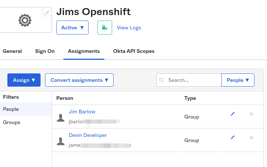Open the Okta API Scopes tab
Image resolution: width=267 pixels, height=167 pixels.
(133, 51)
